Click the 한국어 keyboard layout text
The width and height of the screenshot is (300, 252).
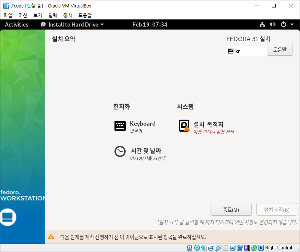136,130
